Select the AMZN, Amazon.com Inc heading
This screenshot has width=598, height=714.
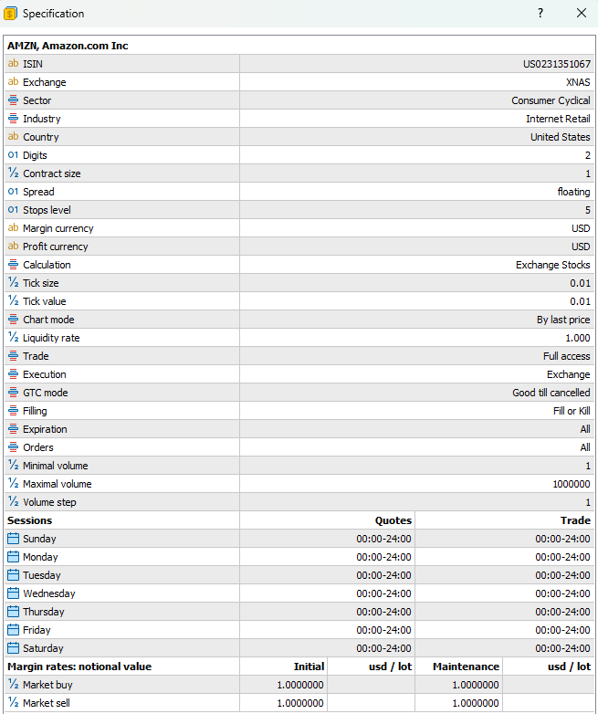(68, 46)
